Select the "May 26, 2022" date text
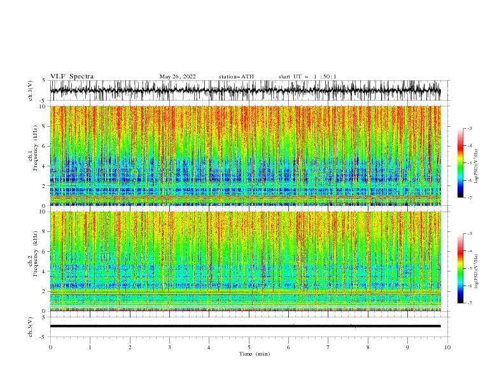Viewport: 504px width, 390px height. pos(178,76)
